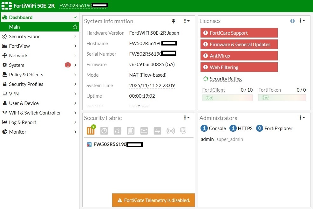
Task: Click the FortiGate Telemetry disabled warning banner
Action: click(153, 200)
